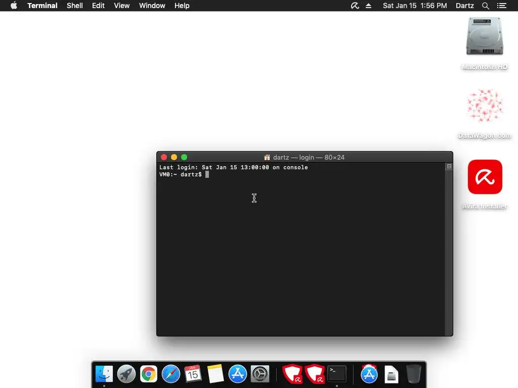This screenshot has width=518, height=388.
Task: Open Calendar from the Dock
Action: tap(193, 374)
